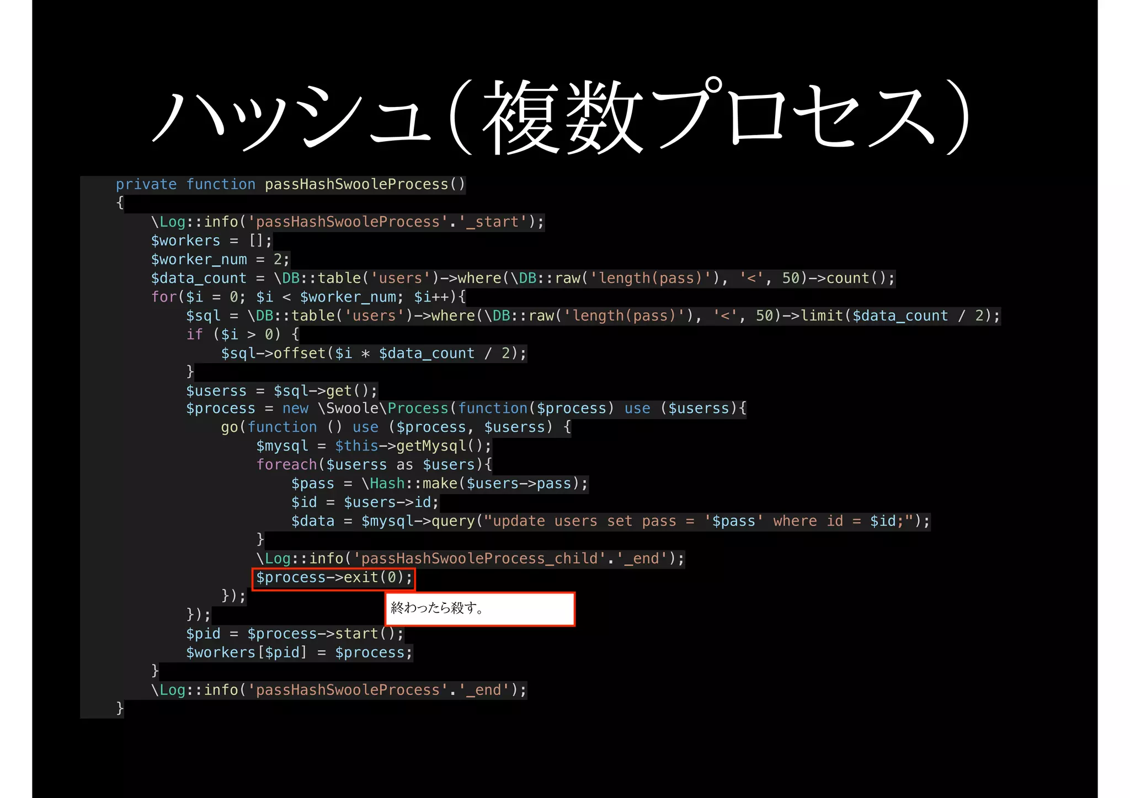
Task: Click the annotation box 終わったら殺す。
Action: (x=479, y=609)
